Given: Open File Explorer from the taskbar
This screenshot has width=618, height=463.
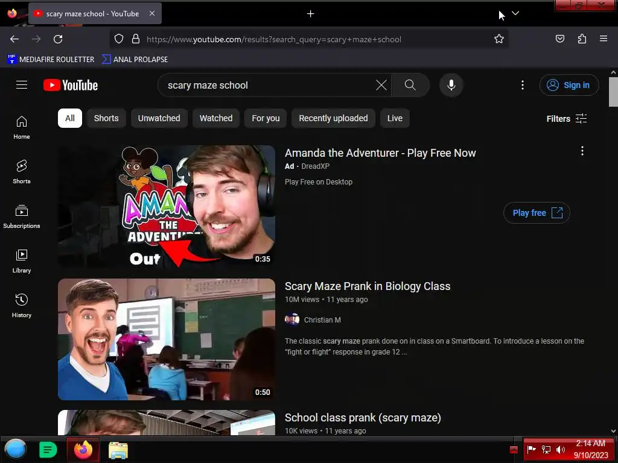Looking at the screenshot, I should click(x=118, y=450).
